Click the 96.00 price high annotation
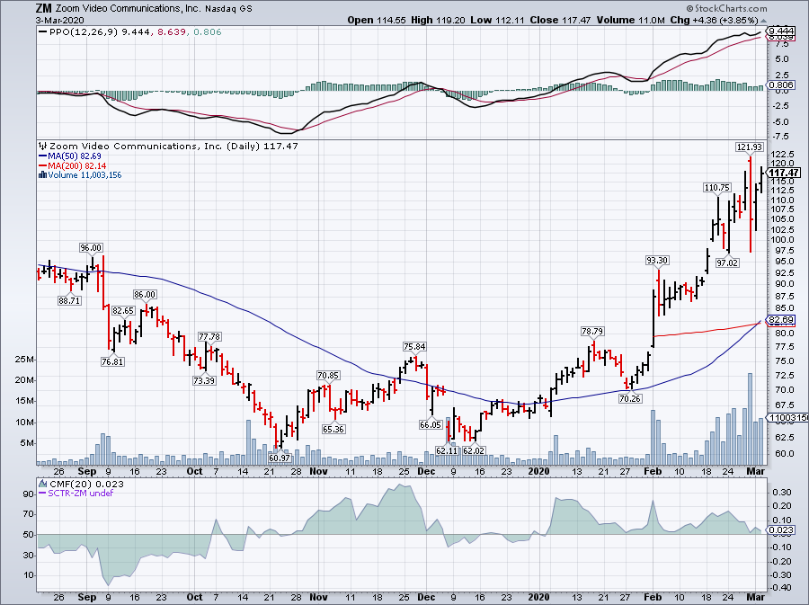Screen dimensions: 809x605 click(91, 248)
